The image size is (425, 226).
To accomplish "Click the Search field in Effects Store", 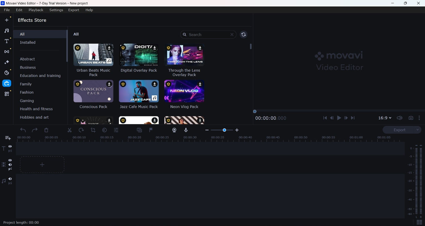I will tap(208, 35).
